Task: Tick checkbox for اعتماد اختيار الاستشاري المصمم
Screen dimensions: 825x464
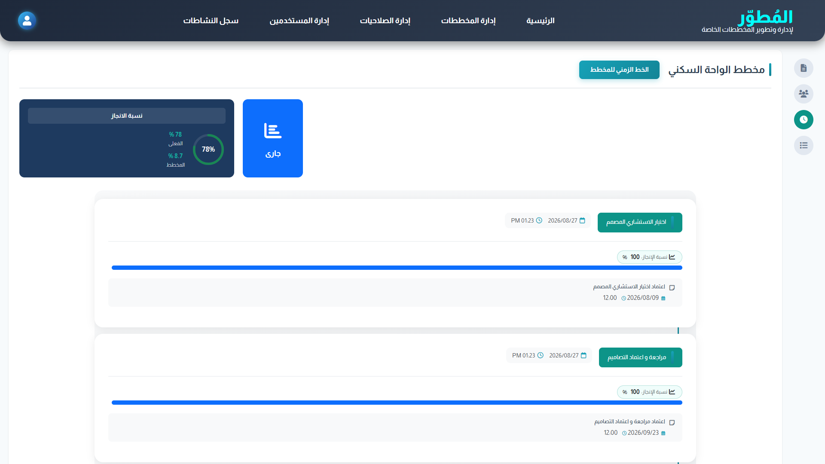Action: point(672,287)
